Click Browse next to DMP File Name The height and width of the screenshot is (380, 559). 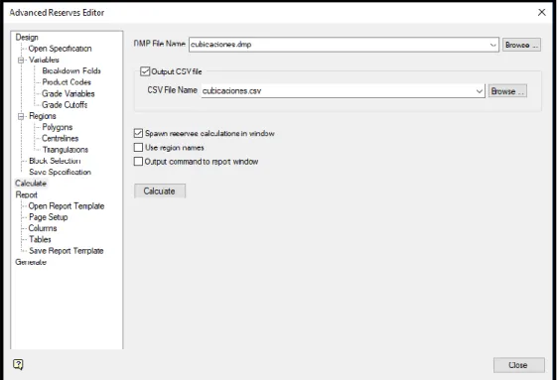(521, 45)
